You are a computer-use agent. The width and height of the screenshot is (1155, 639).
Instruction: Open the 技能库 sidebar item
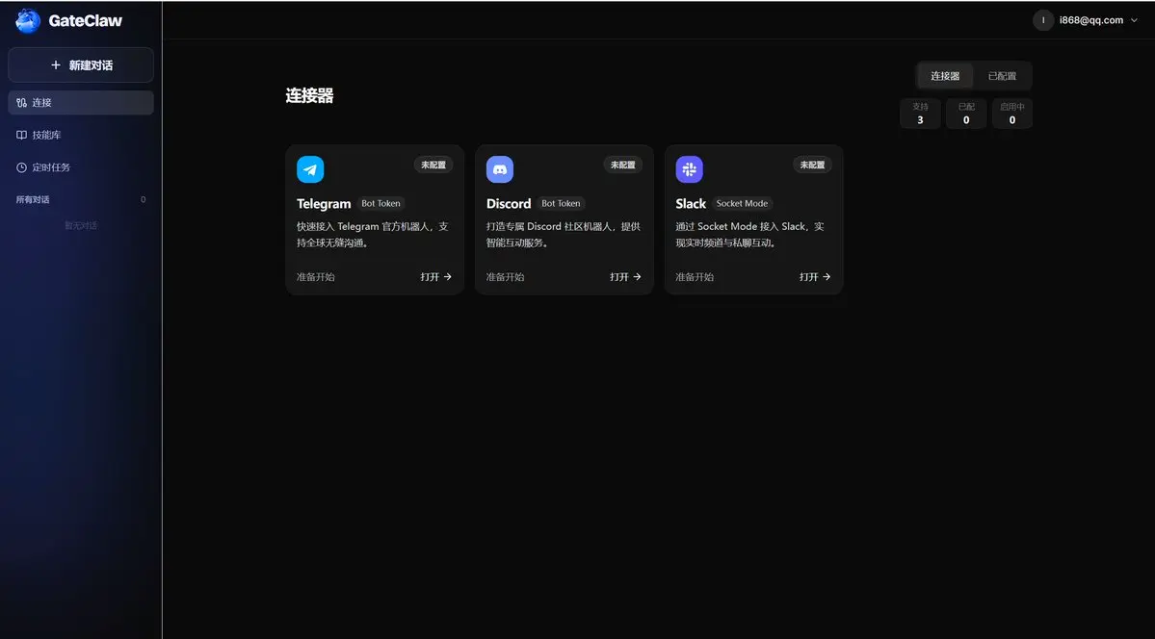coord(81,135)
